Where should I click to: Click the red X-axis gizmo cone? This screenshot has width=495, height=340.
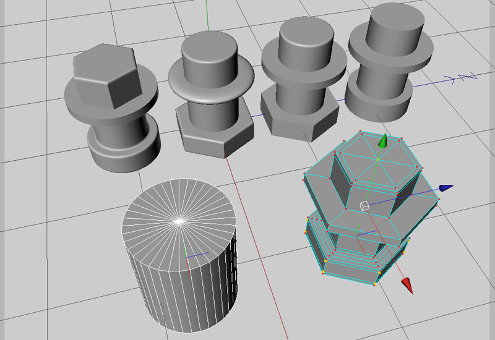[x=407, y=285]
